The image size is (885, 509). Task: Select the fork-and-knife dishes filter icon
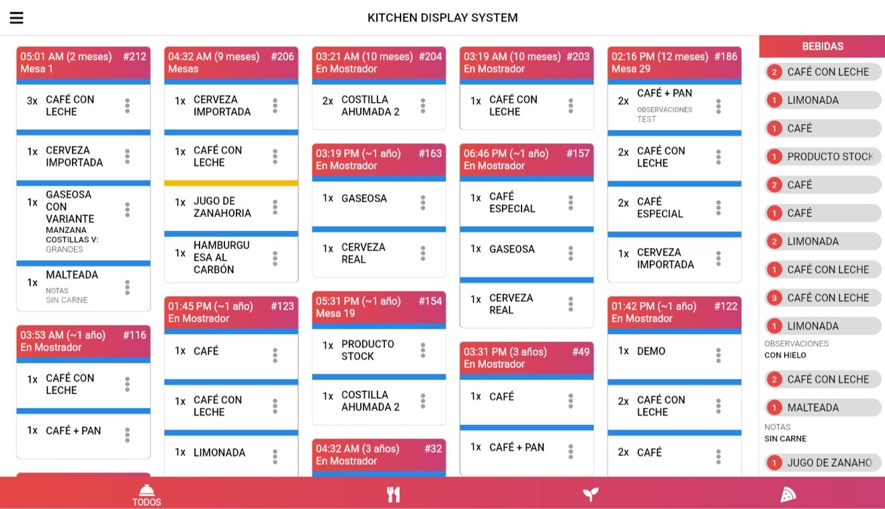393,494
